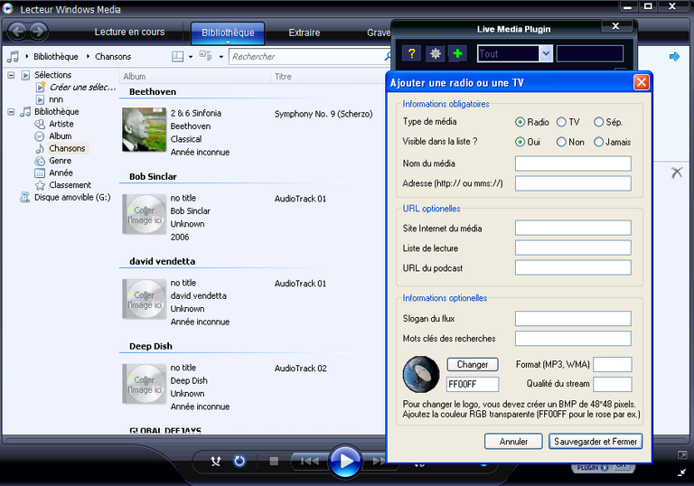The height and width of the screenshot is (486, 694).
Task: Click the green plus add-media icon
Action: click(x=457, y=53)
